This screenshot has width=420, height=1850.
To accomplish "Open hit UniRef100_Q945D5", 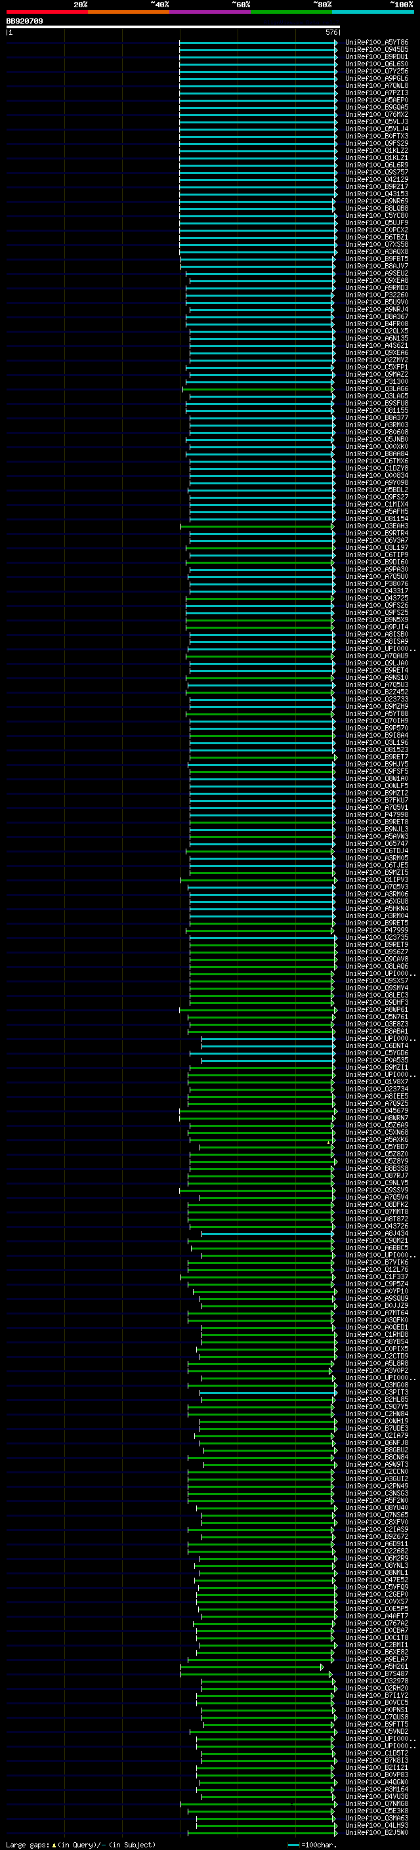I will pos(376,50).
